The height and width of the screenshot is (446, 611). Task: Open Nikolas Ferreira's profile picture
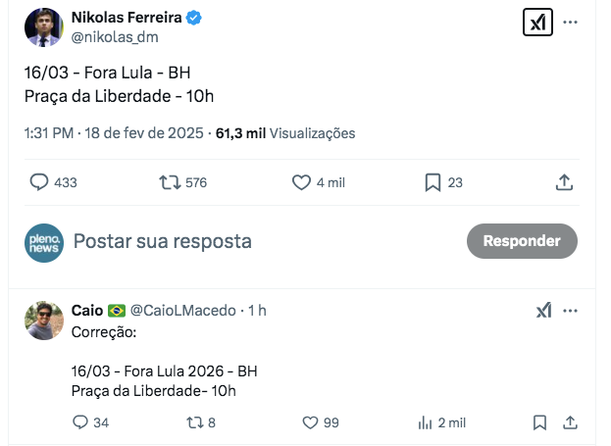click(44, 27)
